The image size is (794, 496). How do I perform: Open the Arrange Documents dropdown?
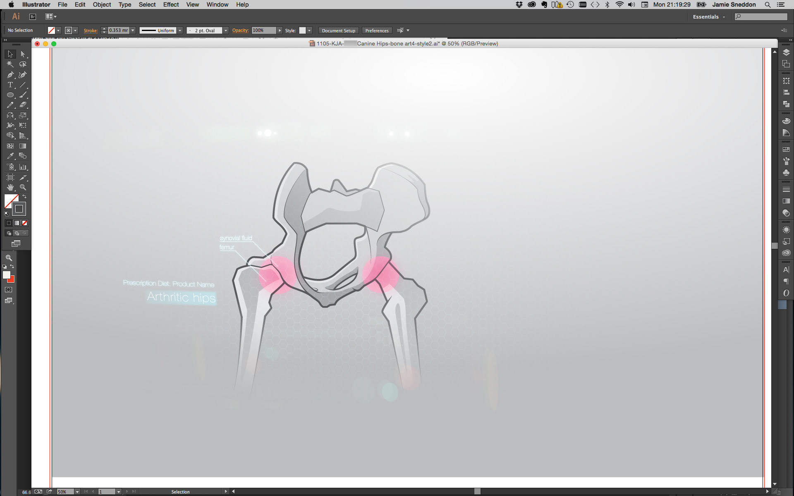51,17
